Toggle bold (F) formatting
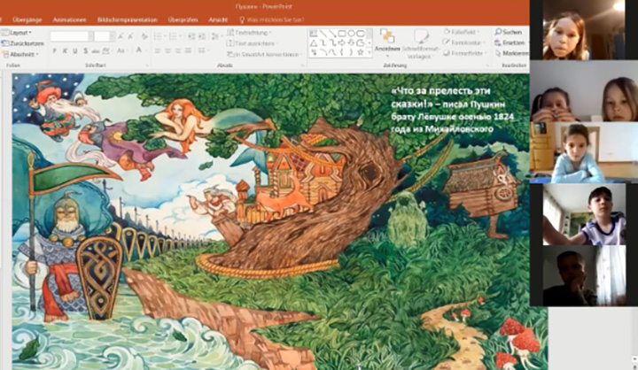 (x=55, y=50)
